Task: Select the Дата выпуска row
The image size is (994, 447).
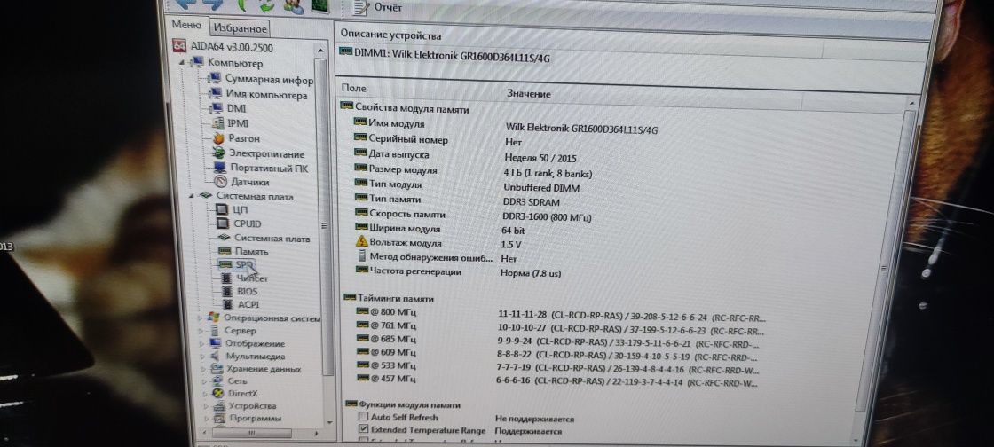Action: (467, 156)
